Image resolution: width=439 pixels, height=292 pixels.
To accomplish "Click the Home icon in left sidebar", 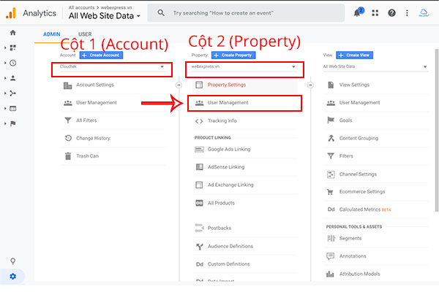I will pyautogui.click(x=12, y=33).
